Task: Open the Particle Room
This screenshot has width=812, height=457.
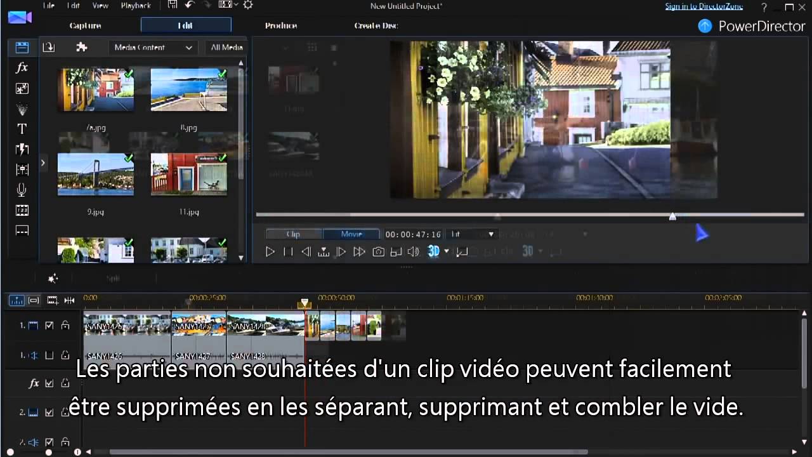Action: tap(22, 109)
